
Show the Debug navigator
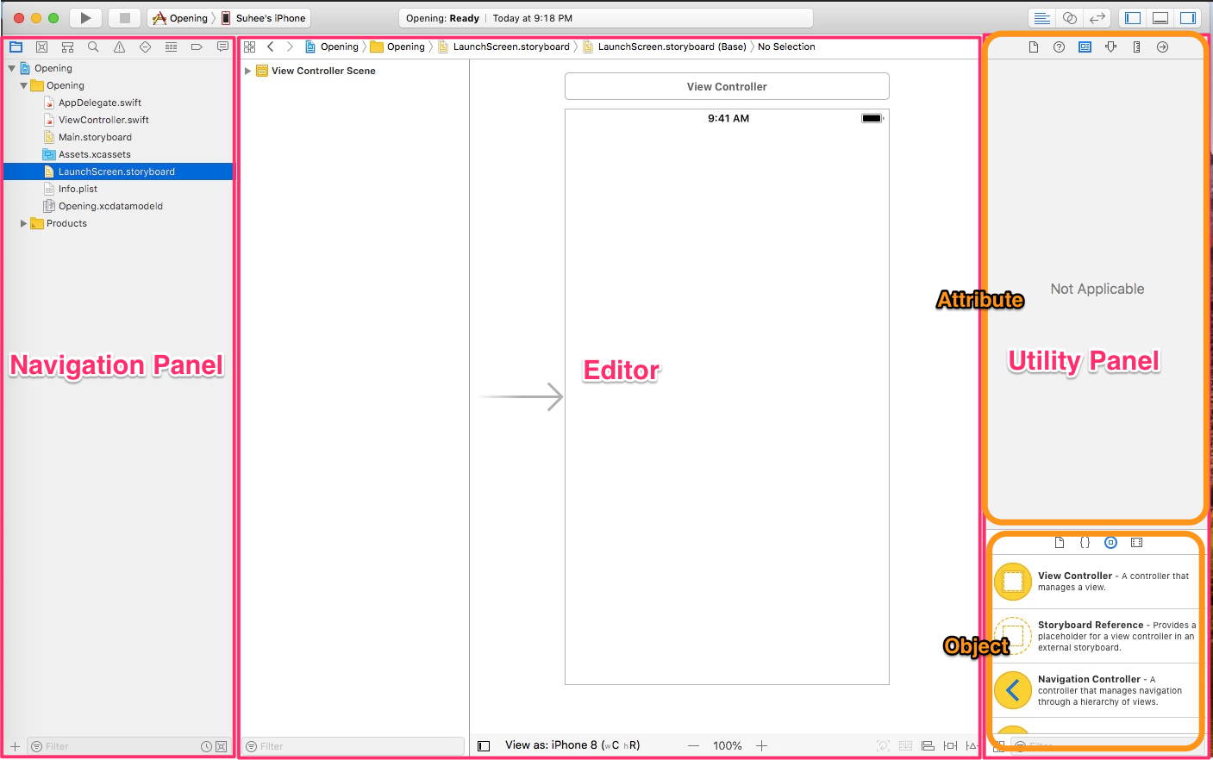point(171,47)
